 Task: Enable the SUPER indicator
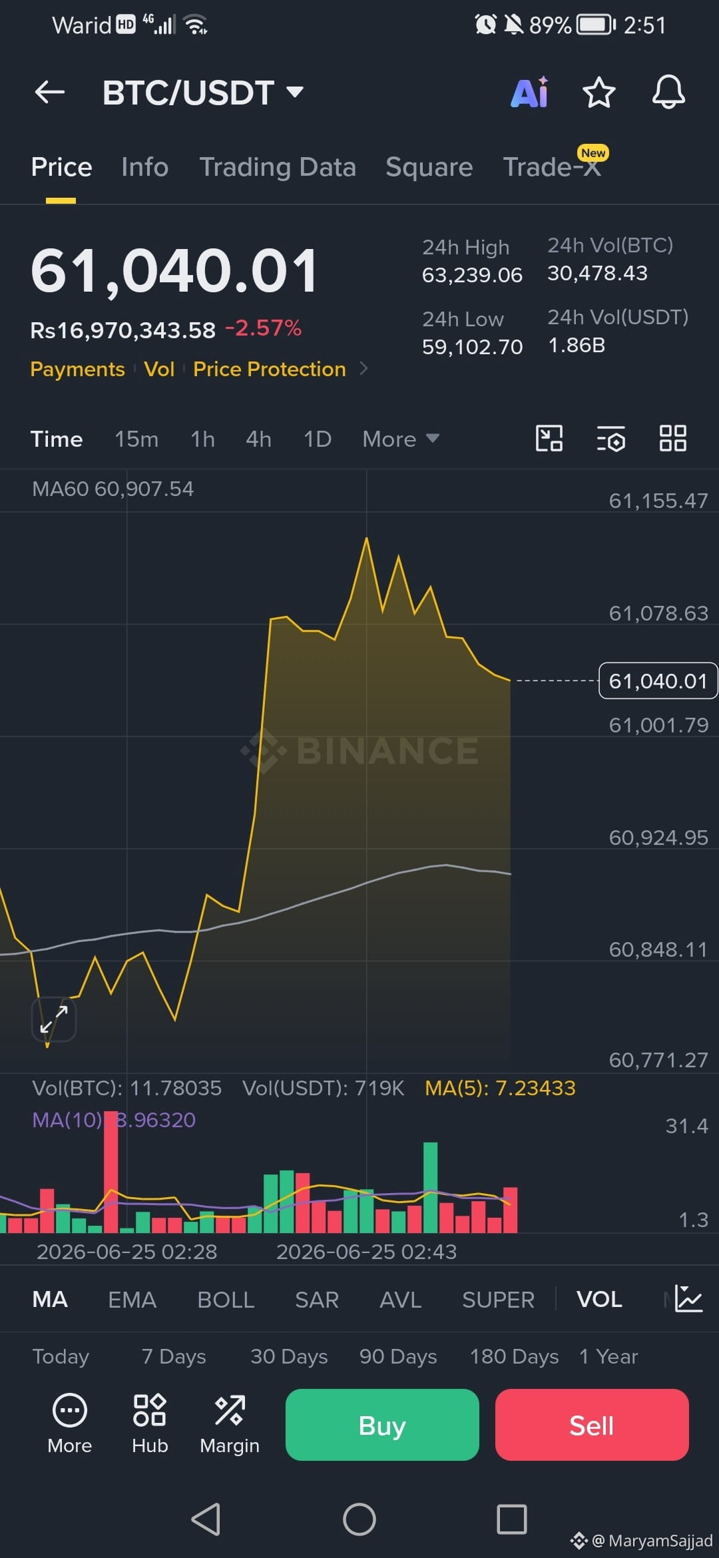(x=498, y=1299)
